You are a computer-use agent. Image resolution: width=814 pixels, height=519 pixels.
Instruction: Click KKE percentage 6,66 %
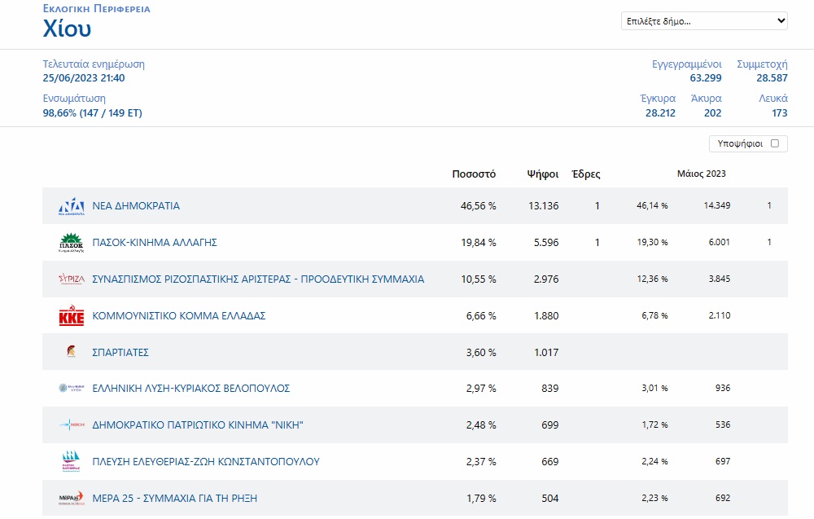481,316
